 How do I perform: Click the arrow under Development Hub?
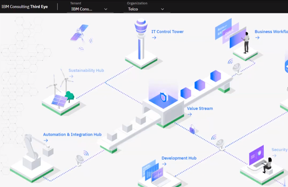pyautogui.click(x=164, y=164)
